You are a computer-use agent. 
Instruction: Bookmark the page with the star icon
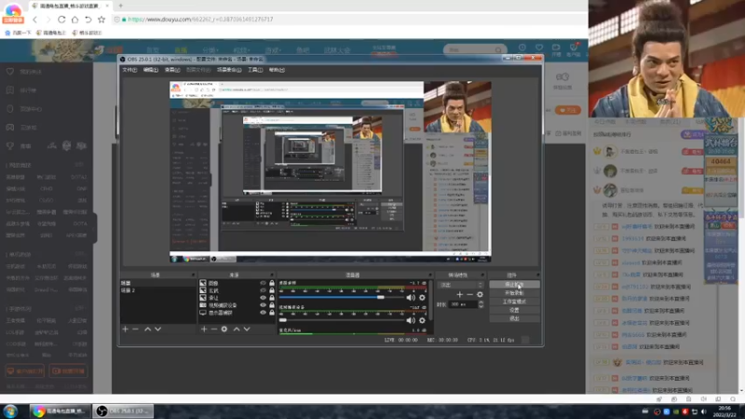click(102, 20)
